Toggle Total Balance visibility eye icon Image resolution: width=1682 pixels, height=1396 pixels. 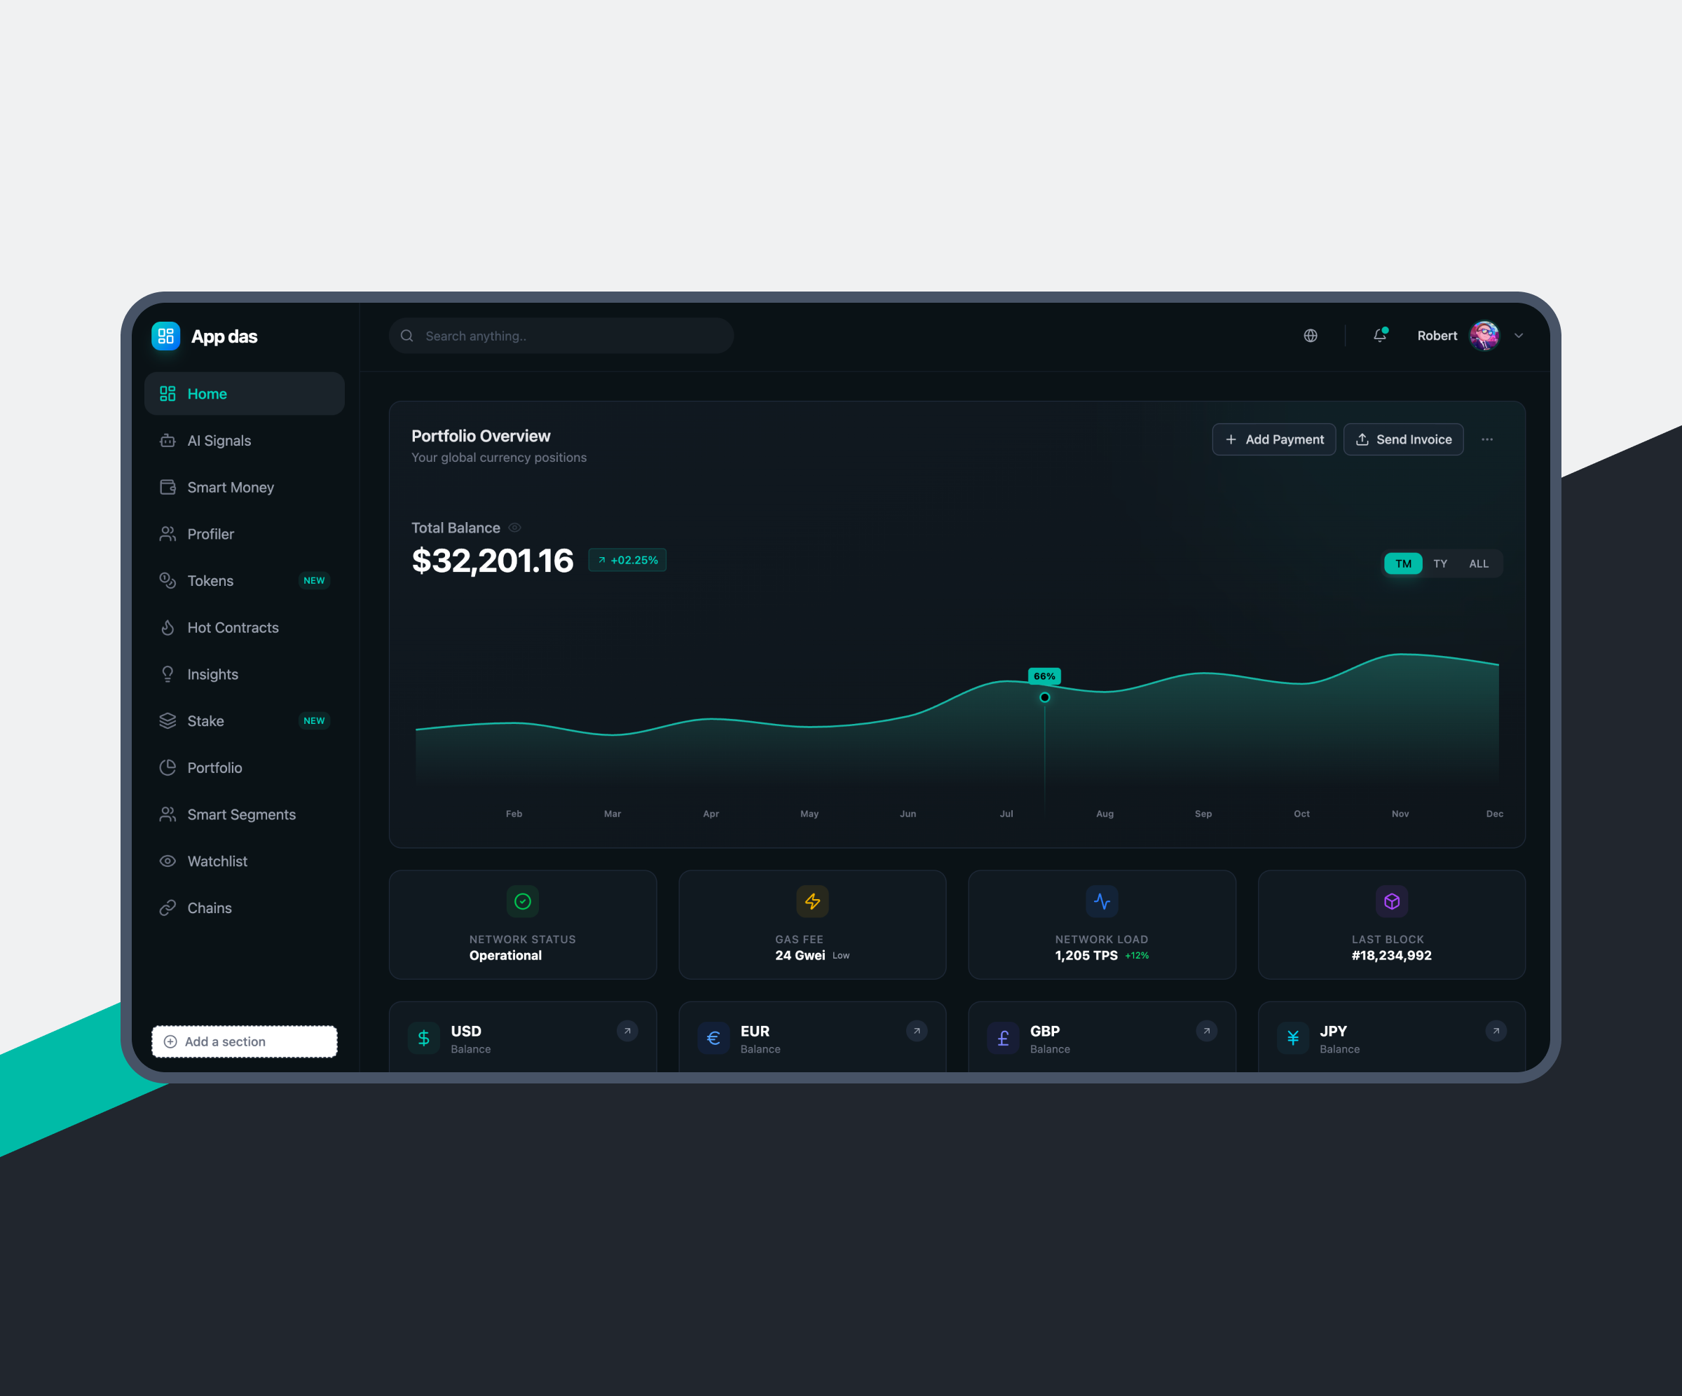515,528
